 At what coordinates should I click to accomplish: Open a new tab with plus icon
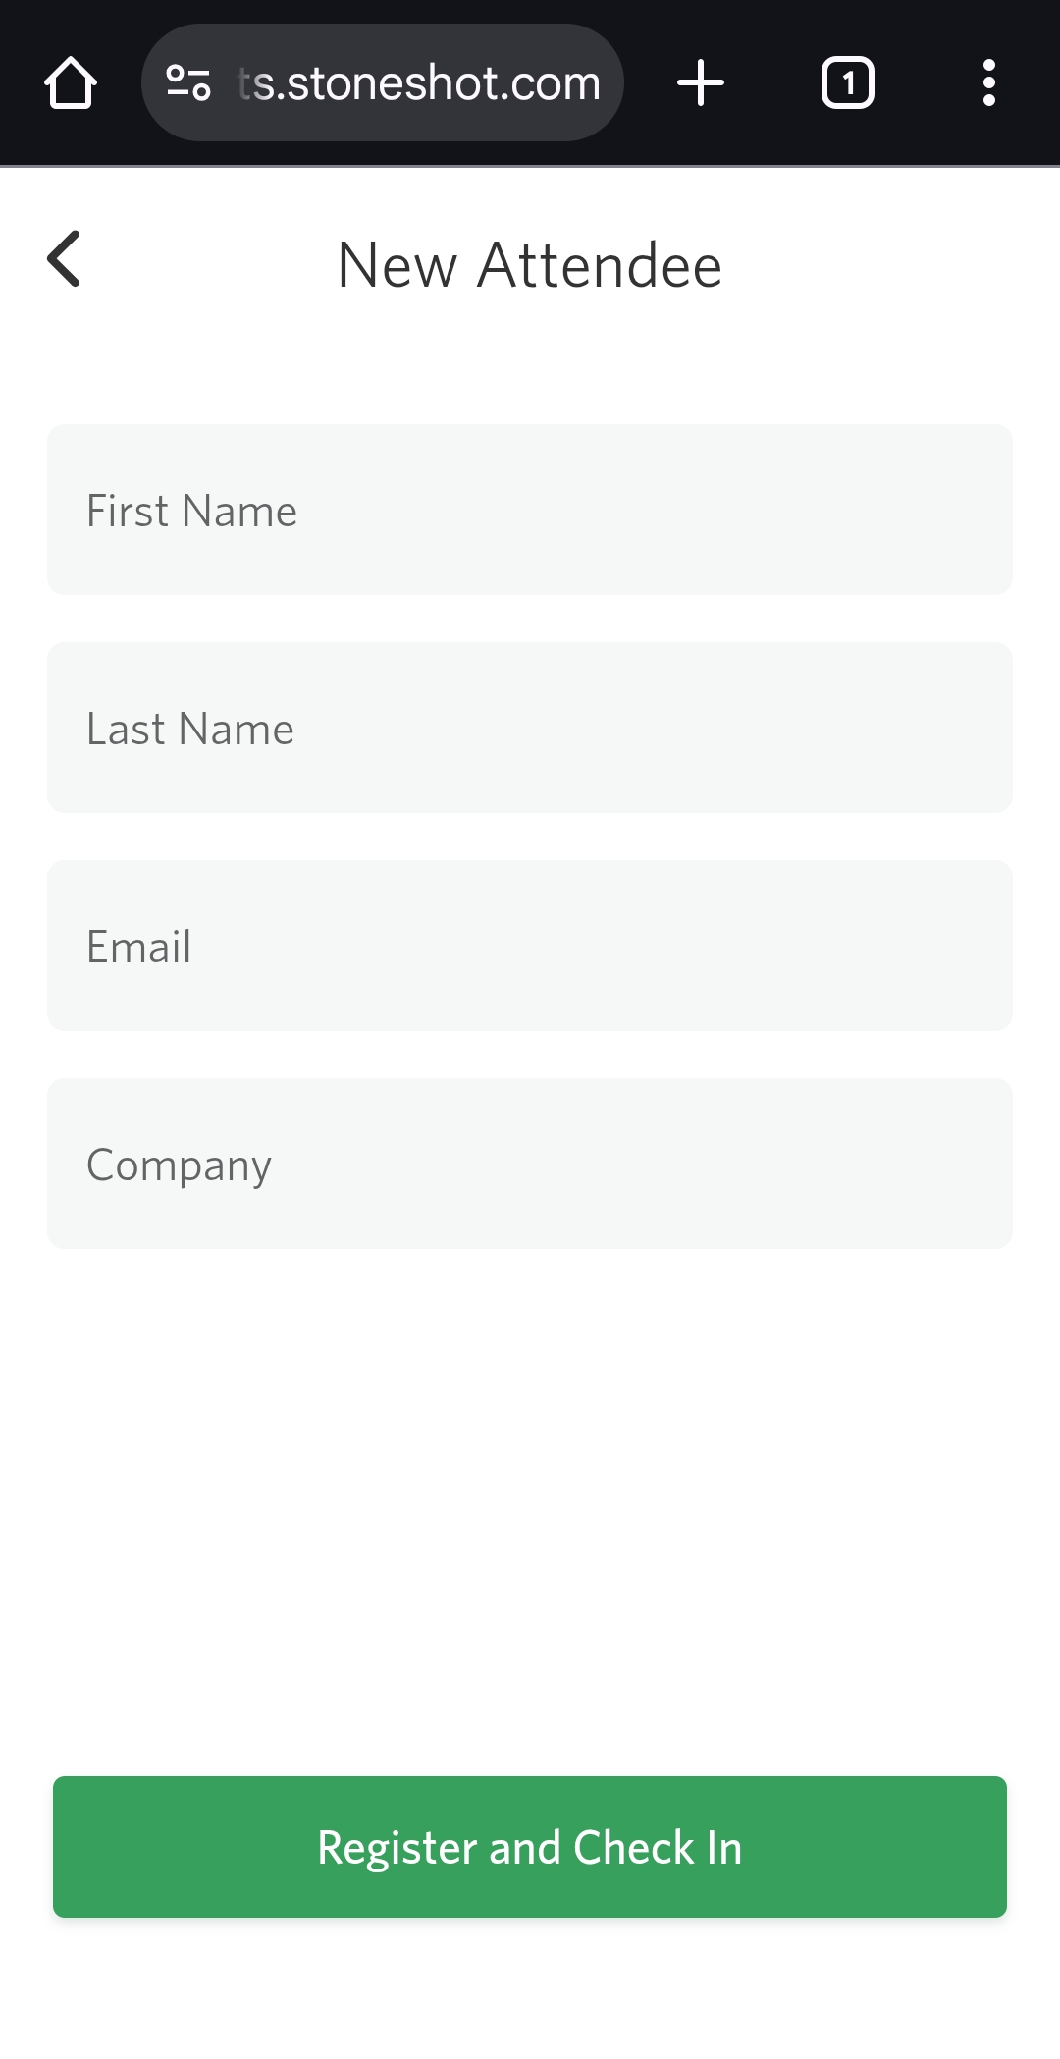click(x=701, y=82)
